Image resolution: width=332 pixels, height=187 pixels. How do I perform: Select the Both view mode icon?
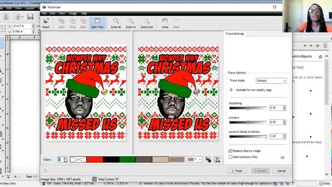(x=83, y=23)
